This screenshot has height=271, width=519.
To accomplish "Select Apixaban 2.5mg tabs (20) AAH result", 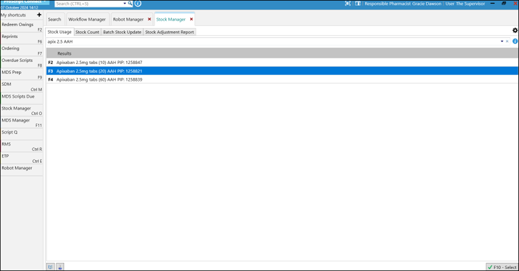I will tap(282, 71).
